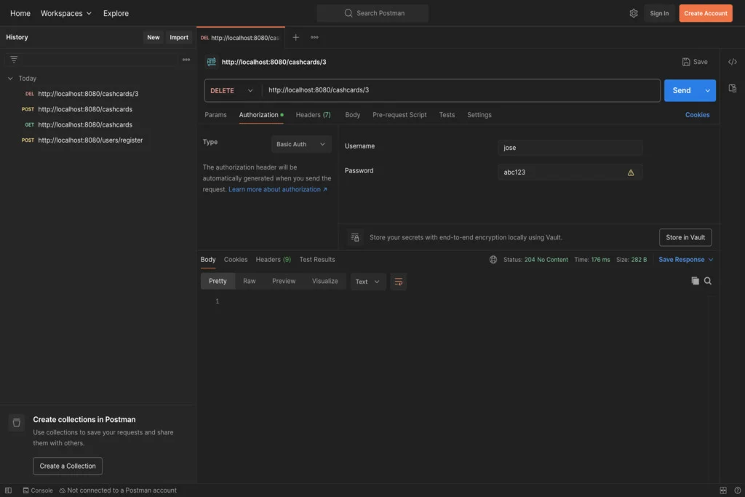
Task: Open a new request tab with plus icon
Action: coord(295,37)
